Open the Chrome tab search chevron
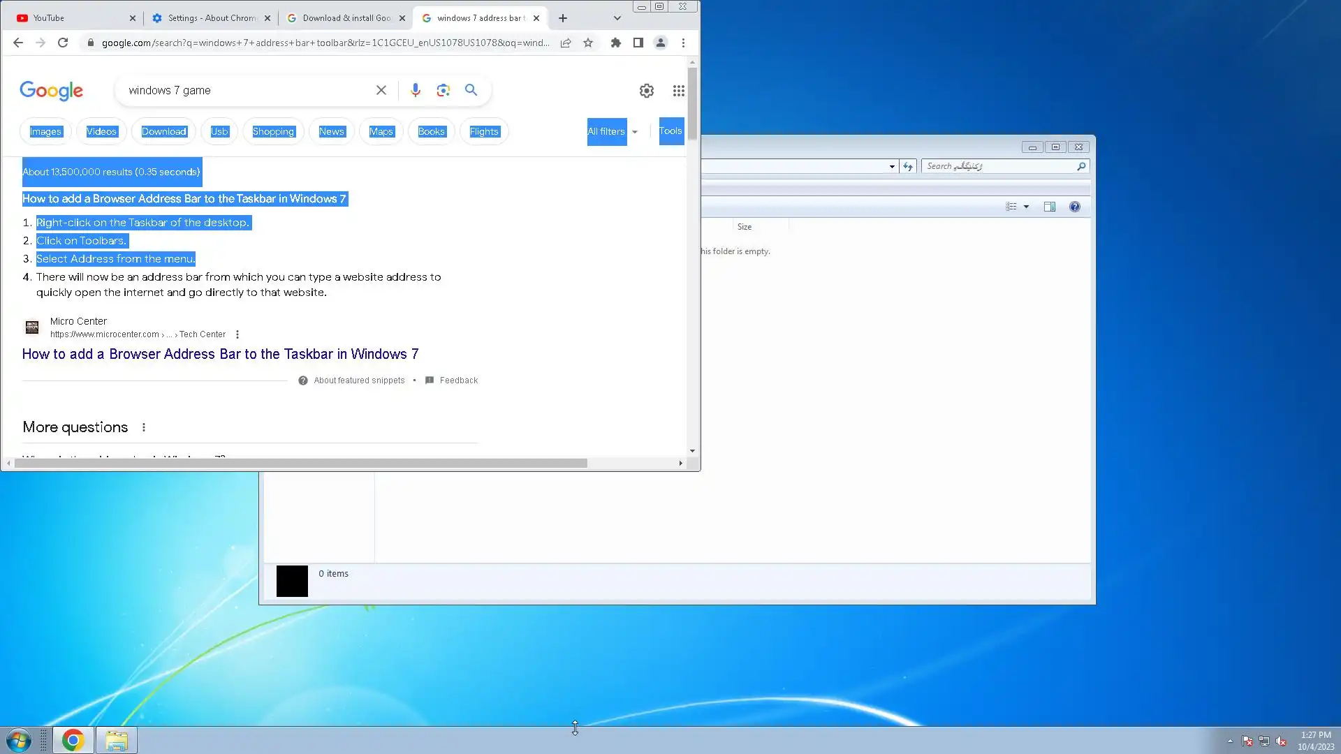This screenshot has width=1341, height=754. [x=617, y=18]
